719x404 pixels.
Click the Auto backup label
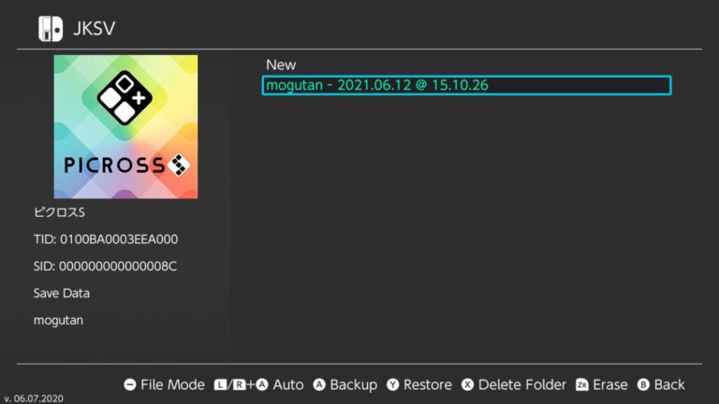click(x=288, y=384)
